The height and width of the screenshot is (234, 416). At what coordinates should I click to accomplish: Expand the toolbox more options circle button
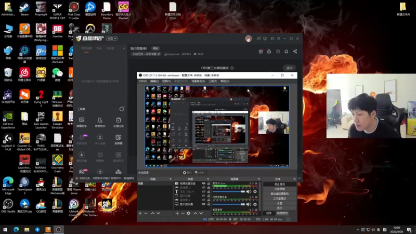[122, 109]
